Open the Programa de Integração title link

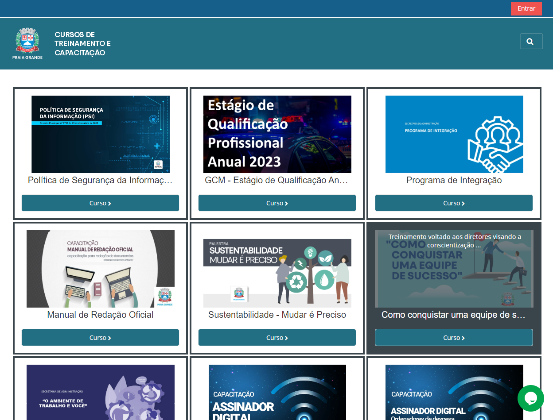[x=454, y=181]
